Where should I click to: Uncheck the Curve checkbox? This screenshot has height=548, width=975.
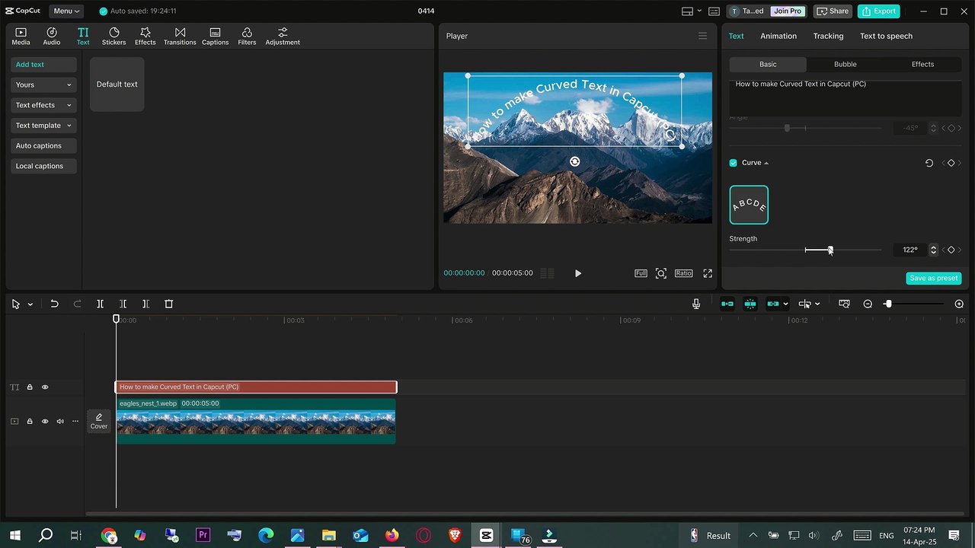click(734, 163)
